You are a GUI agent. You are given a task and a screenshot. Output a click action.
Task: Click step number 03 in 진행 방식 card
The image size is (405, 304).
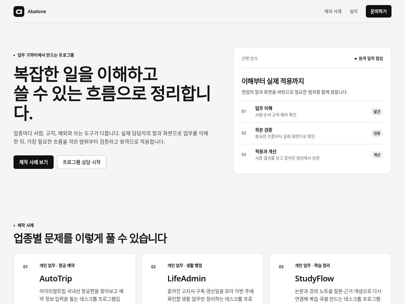pyautogui.click(x=244, y=155)
